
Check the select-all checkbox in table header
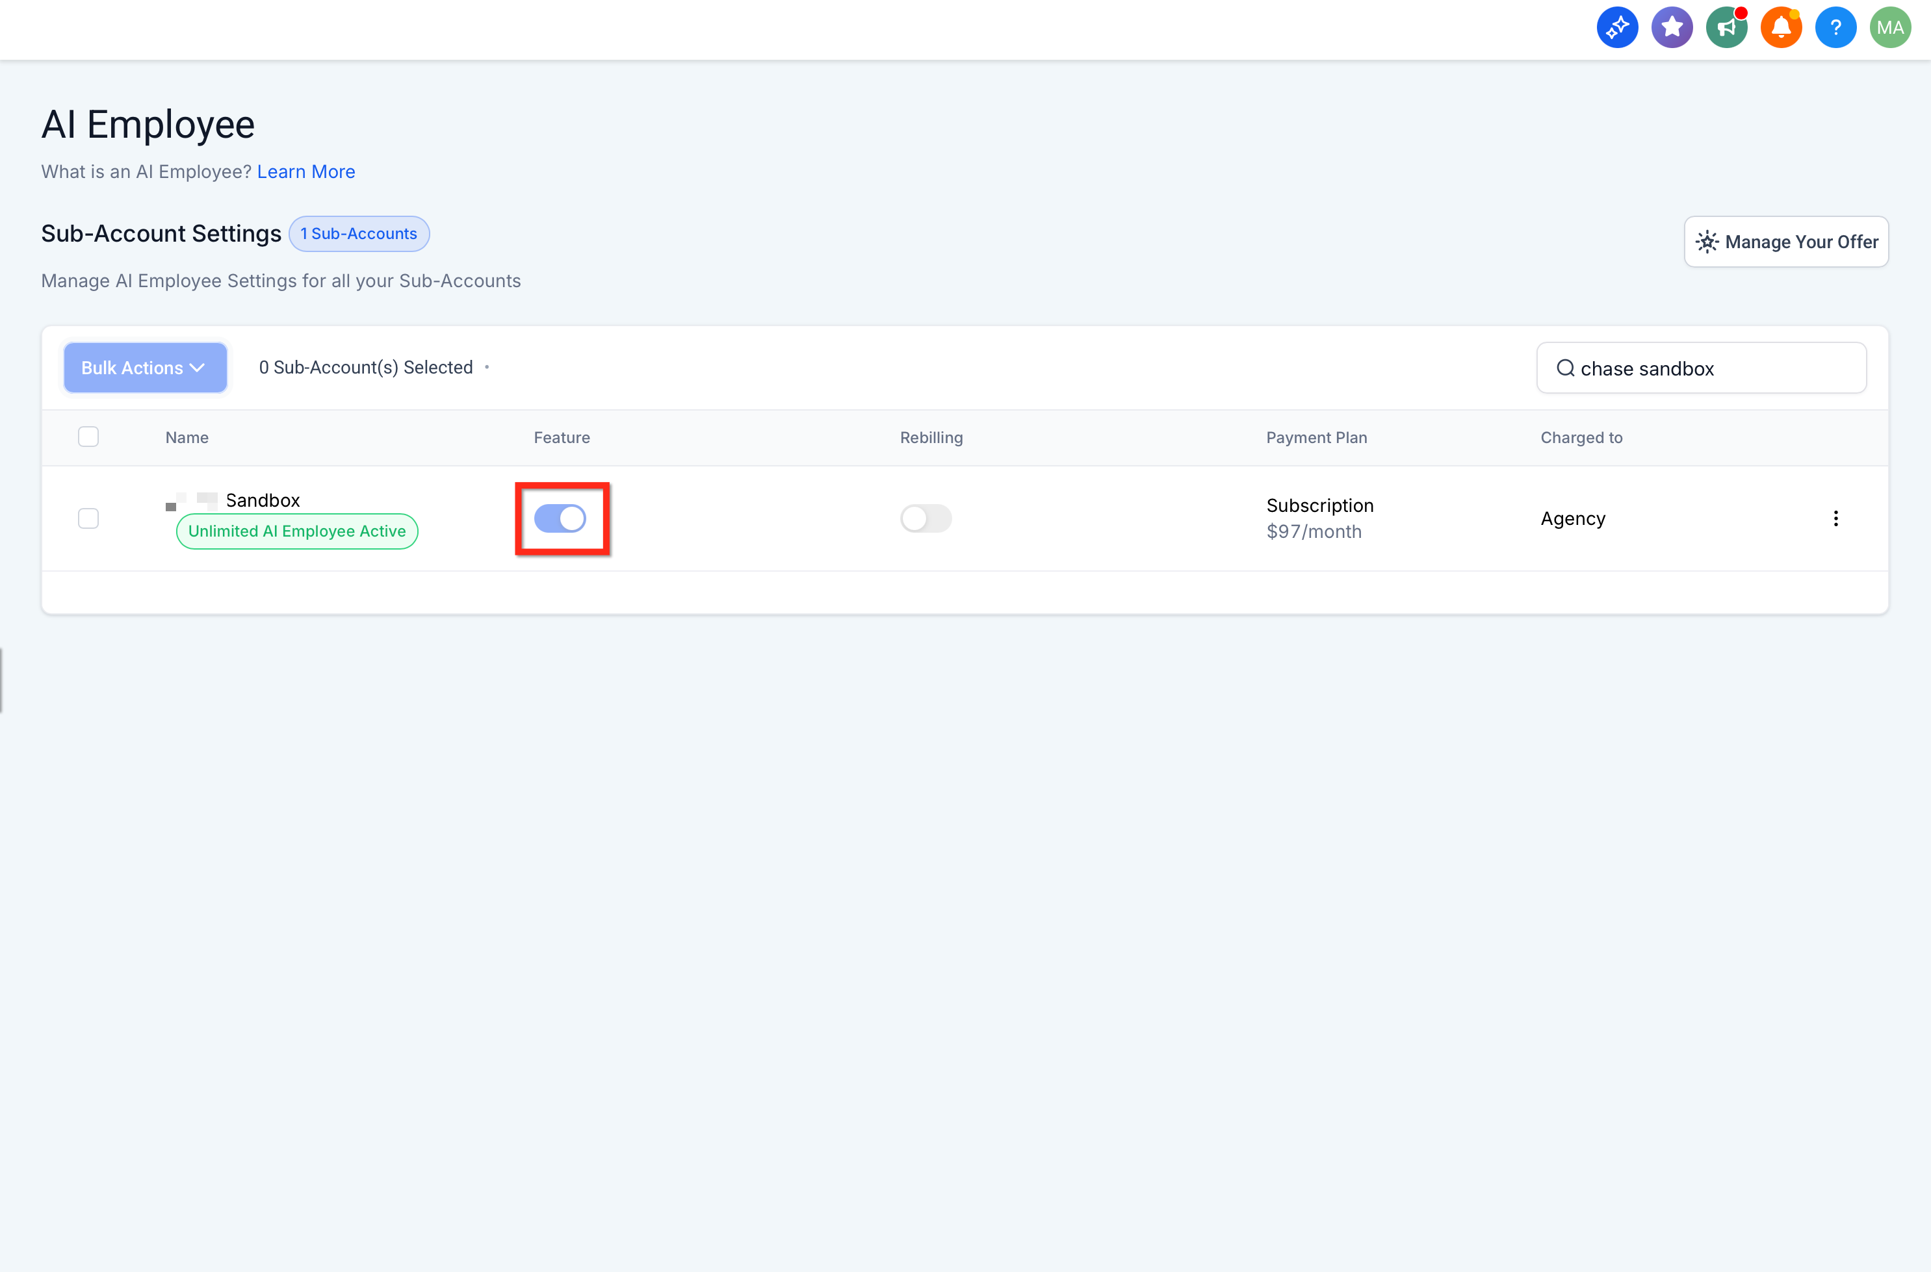(88, 437)
